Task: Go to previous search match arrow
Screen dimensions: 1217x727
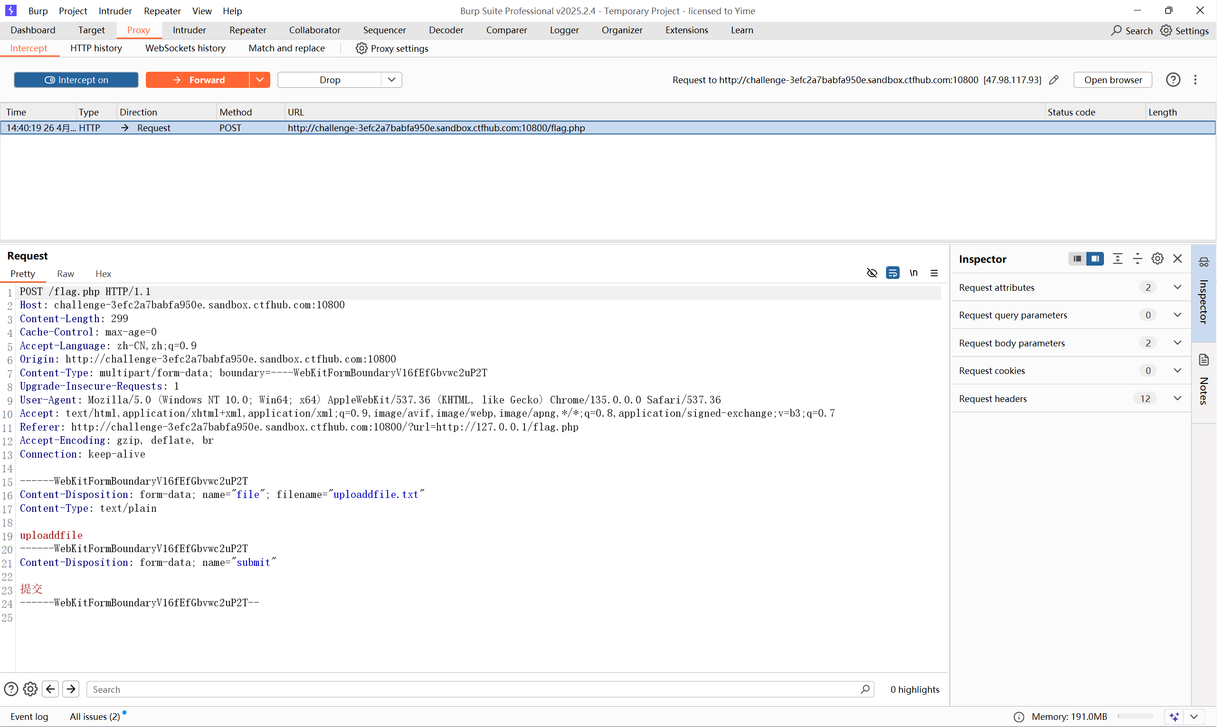Action: pyautogui.click(x=50, y=689)
